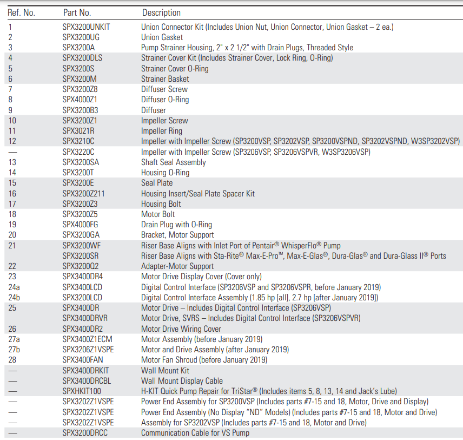
Task: Click part number SPX3400FAN
Action: (83, 360)
